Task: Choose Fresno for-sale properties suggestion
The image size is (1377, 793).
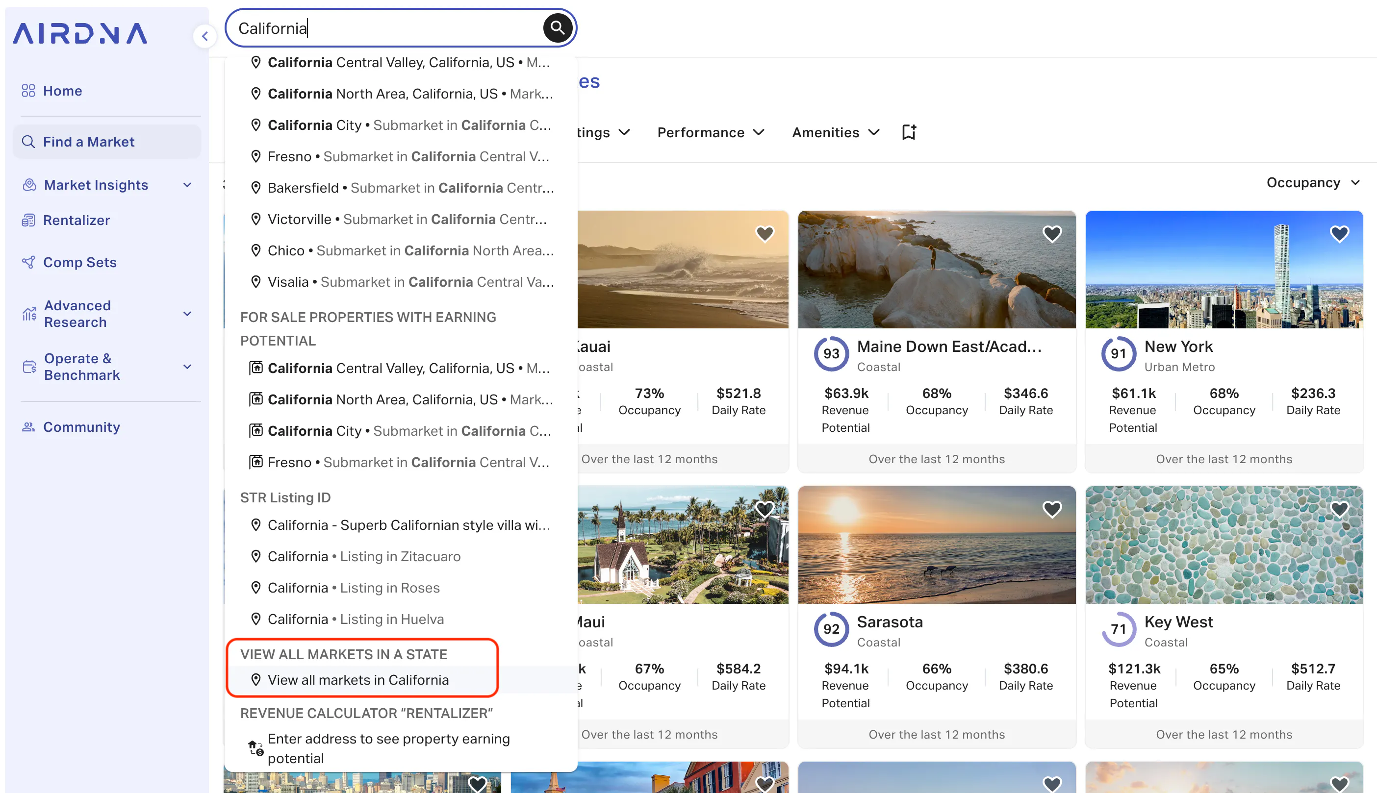Action: pos(401,462)
